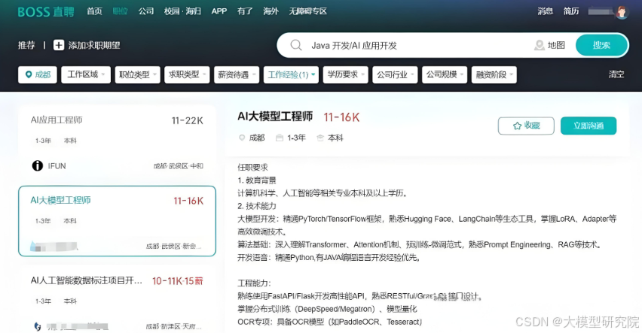
Task: Click the 成都 city filter button
Action: [x=37, y=74]
